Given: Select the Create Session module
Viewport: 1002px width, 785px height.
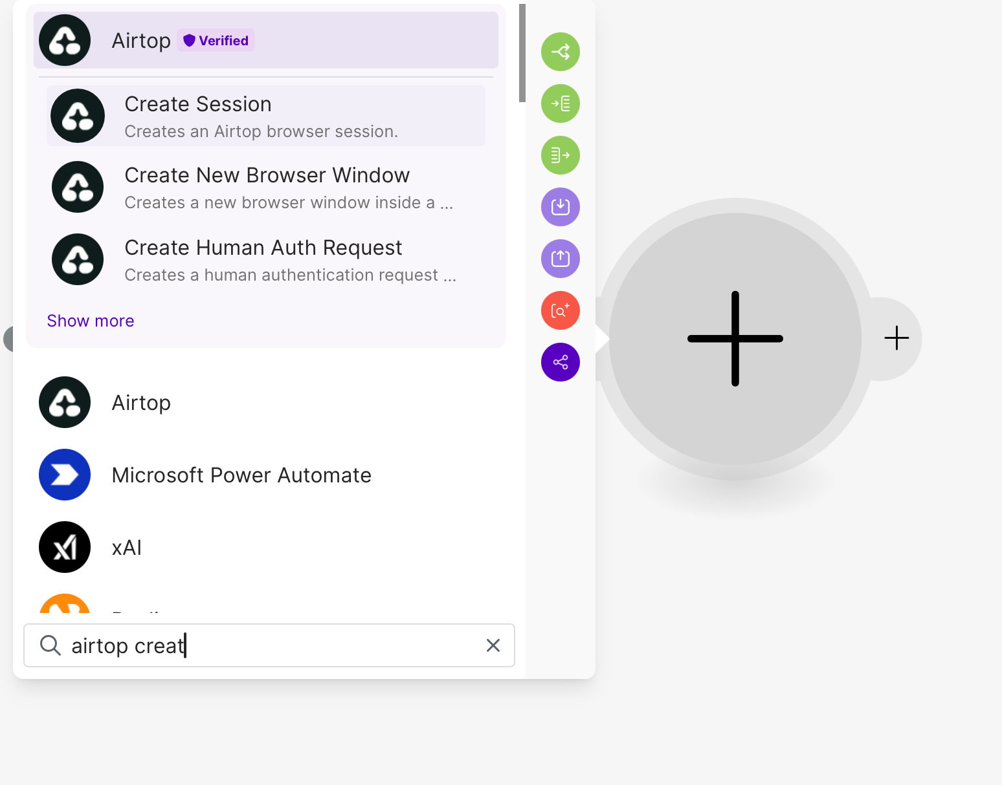Looking at the screenshot, I should coord(265,116).
